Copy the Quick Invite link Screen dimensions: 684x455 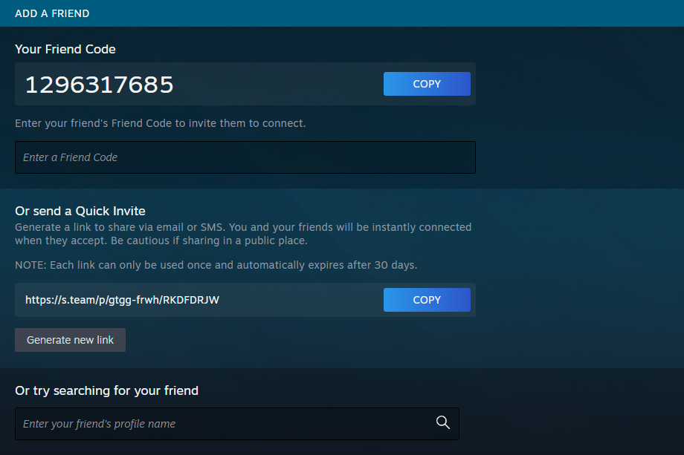point(427,300)
